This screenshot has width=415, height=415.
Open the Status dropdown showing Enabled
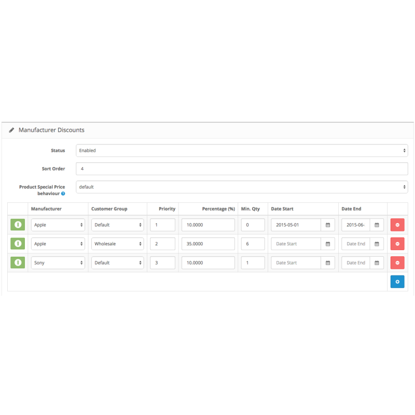[x=242, y=150]
